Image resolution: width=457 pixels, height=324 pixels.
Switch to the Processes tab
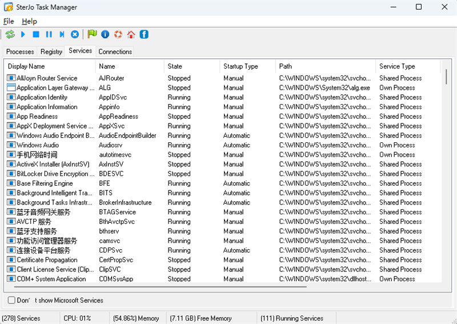(x=20, y=51)
